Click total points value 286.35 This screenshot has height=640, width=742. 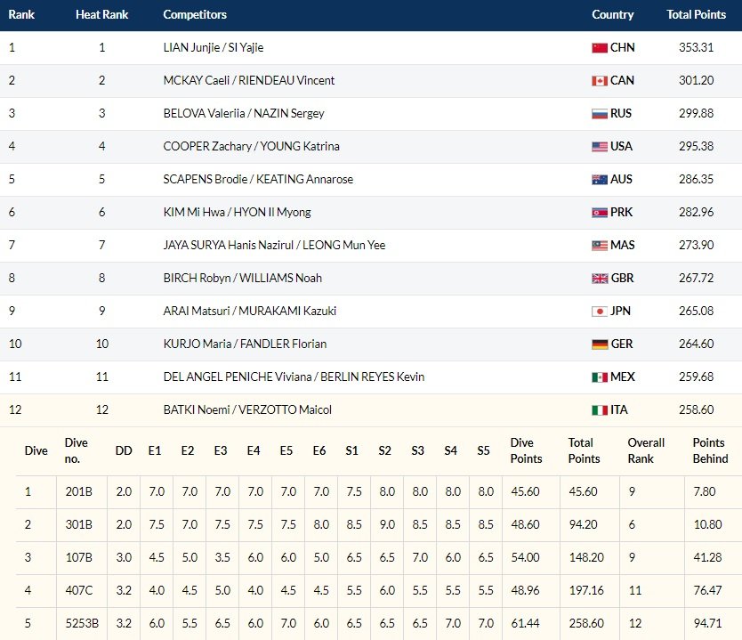point(696,180)
